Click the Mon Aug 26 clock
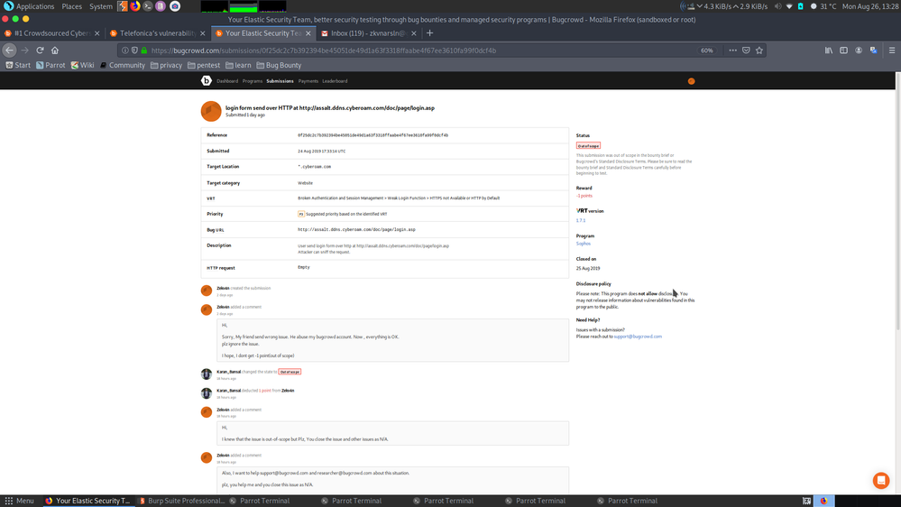Image resolution: width=901 pixels, height=507 pixels. coord(869,6)
